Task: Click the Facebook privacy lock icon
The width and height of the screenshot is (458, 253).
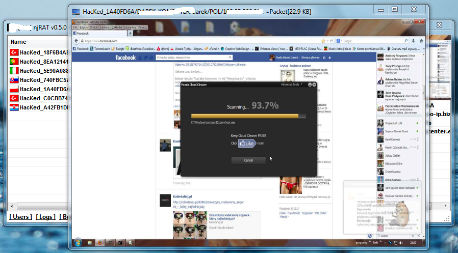Action: (324, 58)
